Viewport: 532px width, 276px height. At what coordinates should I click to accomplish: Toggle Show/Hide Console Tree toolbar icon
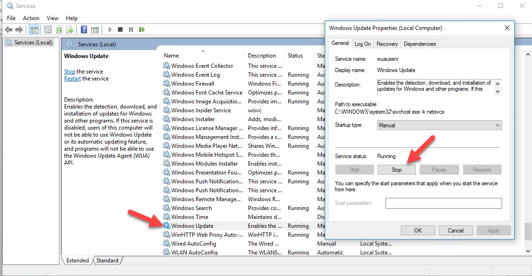coord(34,30)
